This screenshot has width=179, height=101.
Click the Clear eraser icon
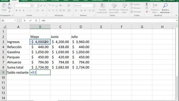click(147, 12)
